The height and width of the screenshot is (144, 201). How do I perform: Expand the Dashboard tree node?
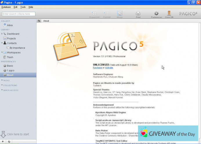(x=2, y=34)
